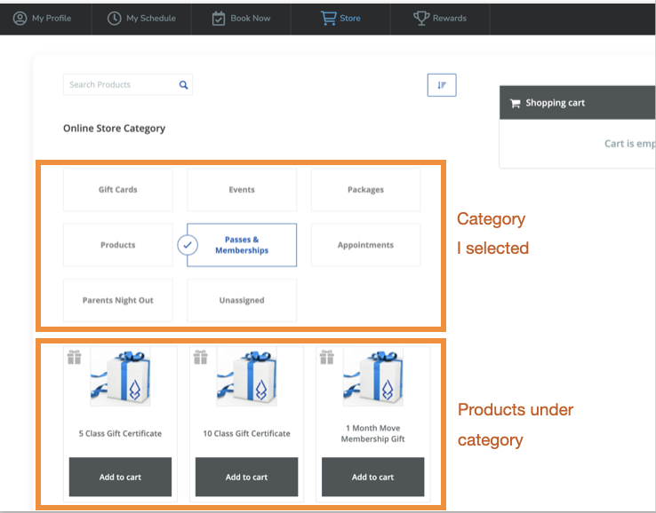Click the My Profile user icon

pyautogui.click(x=20, y=18)
